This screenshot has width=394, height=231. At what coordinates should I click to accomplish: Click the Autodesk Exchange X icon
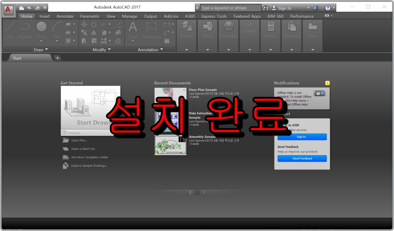316,8
